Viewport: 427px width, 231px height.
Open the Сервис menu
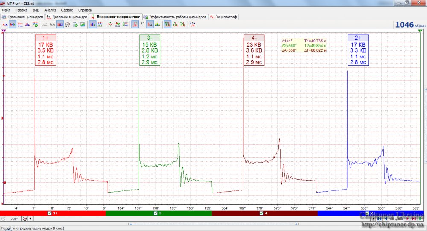tap(67, 10)
